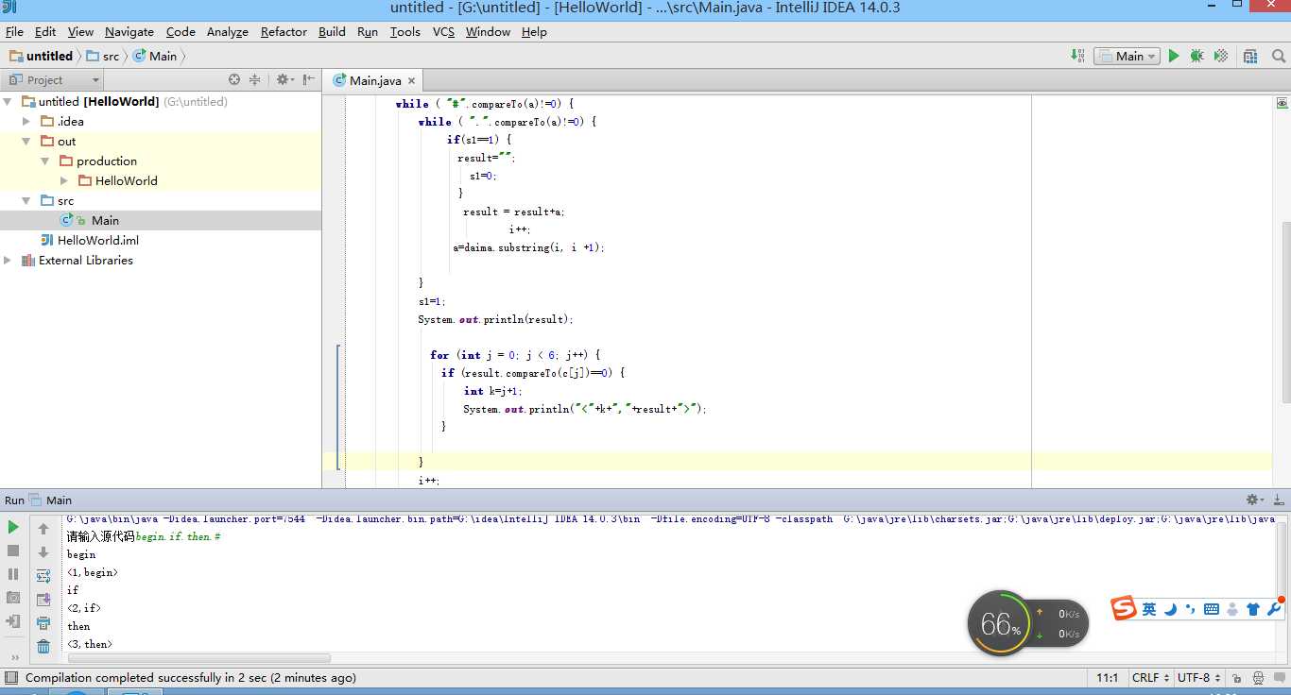
Task: Pause output in Run panel
Action: [x=13, y=574]
